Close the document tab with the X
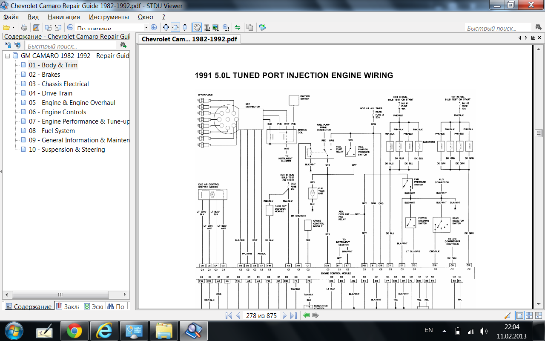 click(x=540, y=38)
